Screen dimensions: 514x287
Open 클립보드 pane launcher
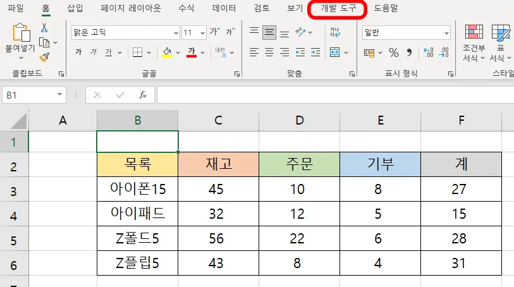point(61,74)
